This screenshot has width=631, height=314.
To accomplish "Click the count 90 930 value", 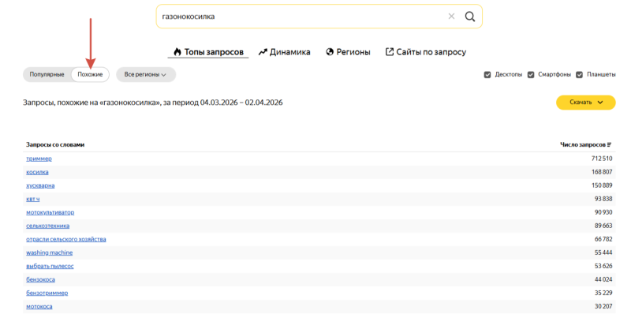I will pos(603,212).
